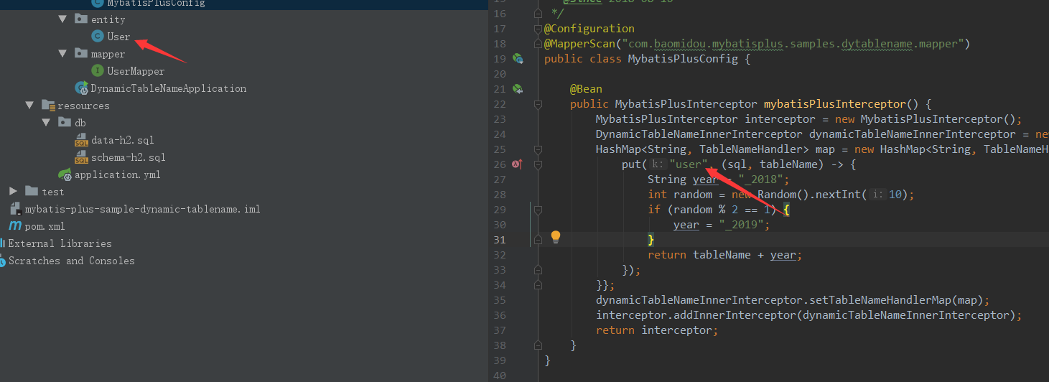This screenshot has height=382, width=1049.
Task: Click the application.yml Spring config icon
Action: (65, 174)
